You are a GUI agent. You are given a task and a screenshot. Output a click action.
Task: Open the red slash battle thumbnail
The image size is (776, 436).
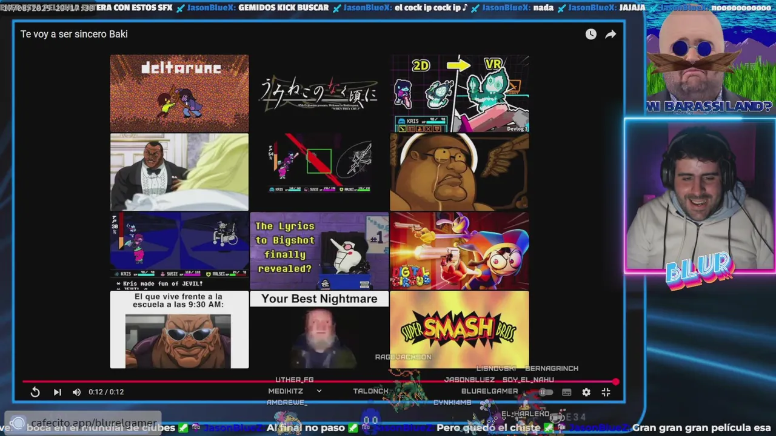coord(319,172)
